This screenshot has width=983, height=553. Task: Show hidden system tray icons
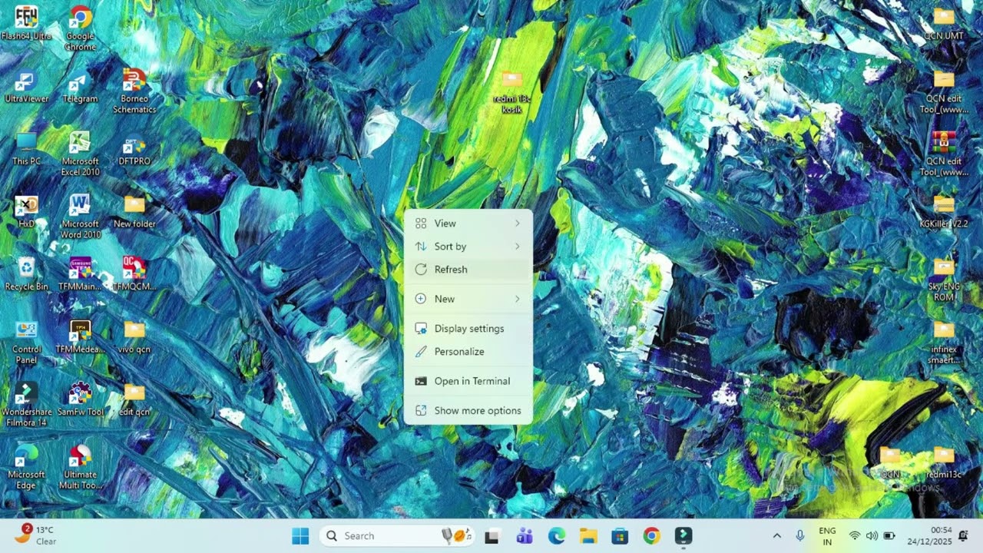click(776, 536)
